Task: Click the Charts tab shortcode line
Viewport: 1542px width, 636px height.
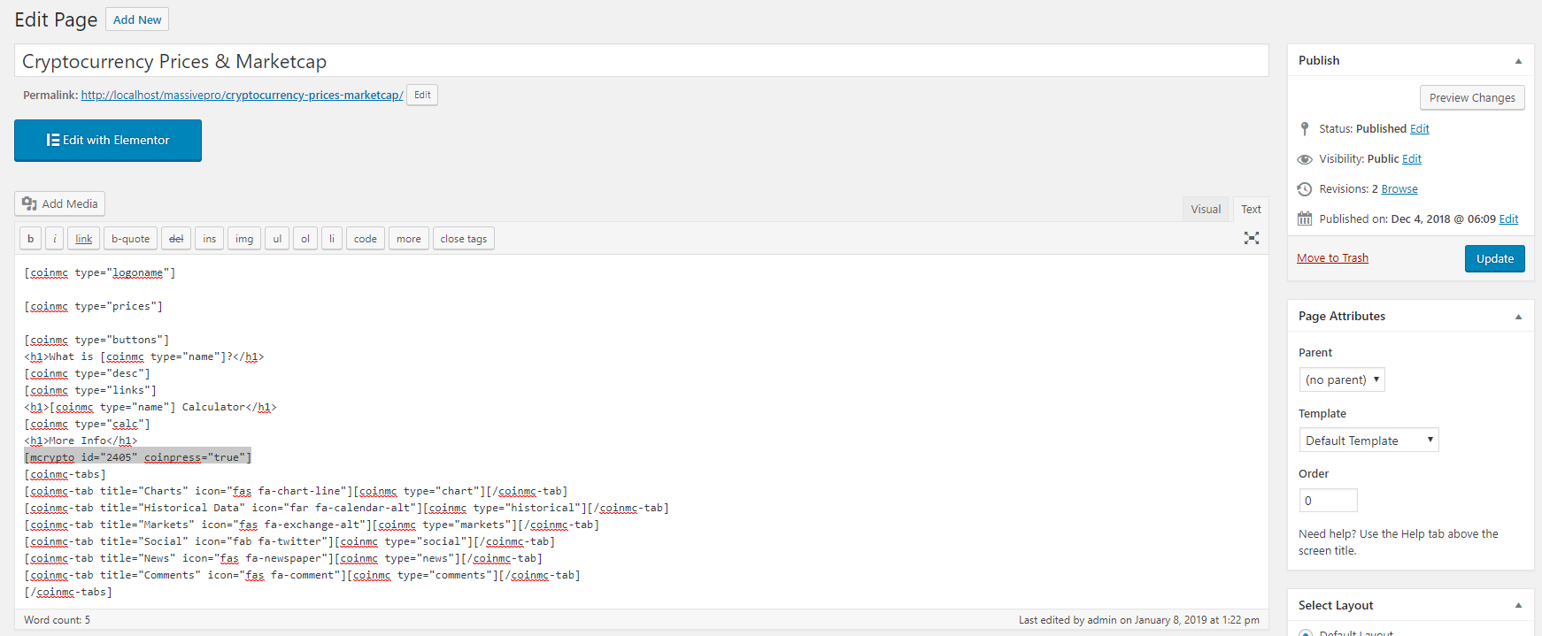Action: (x=296, y=492)
